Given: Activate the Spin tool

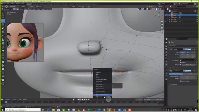Looking at the screenshot, I should pos(3,66).
